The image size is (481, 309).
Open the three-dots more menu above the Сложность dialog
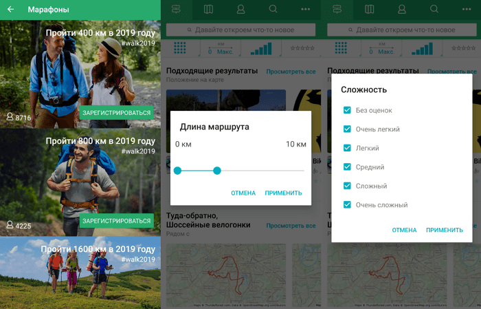pos(467,10)
